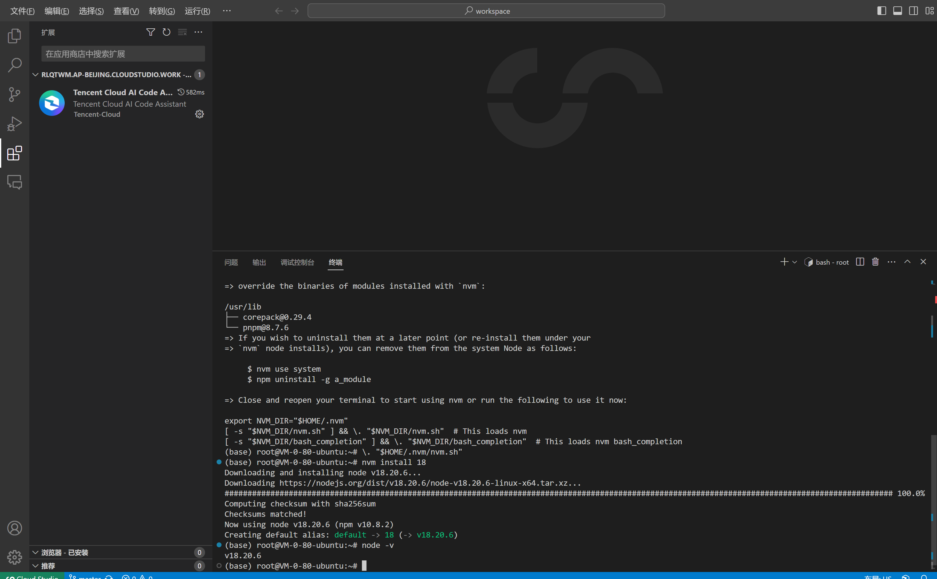Kill terminal with trash icon
The height and width of the screenshot is (579, 937).
pos(875,262)
